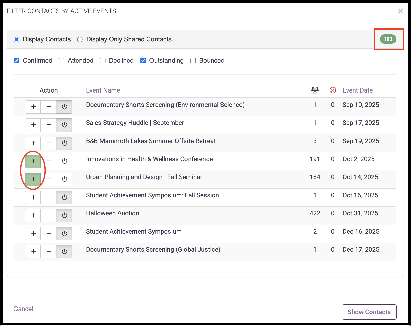
Task: Include the December 16 Student Achievement Symposium
Action: [33, 233]
